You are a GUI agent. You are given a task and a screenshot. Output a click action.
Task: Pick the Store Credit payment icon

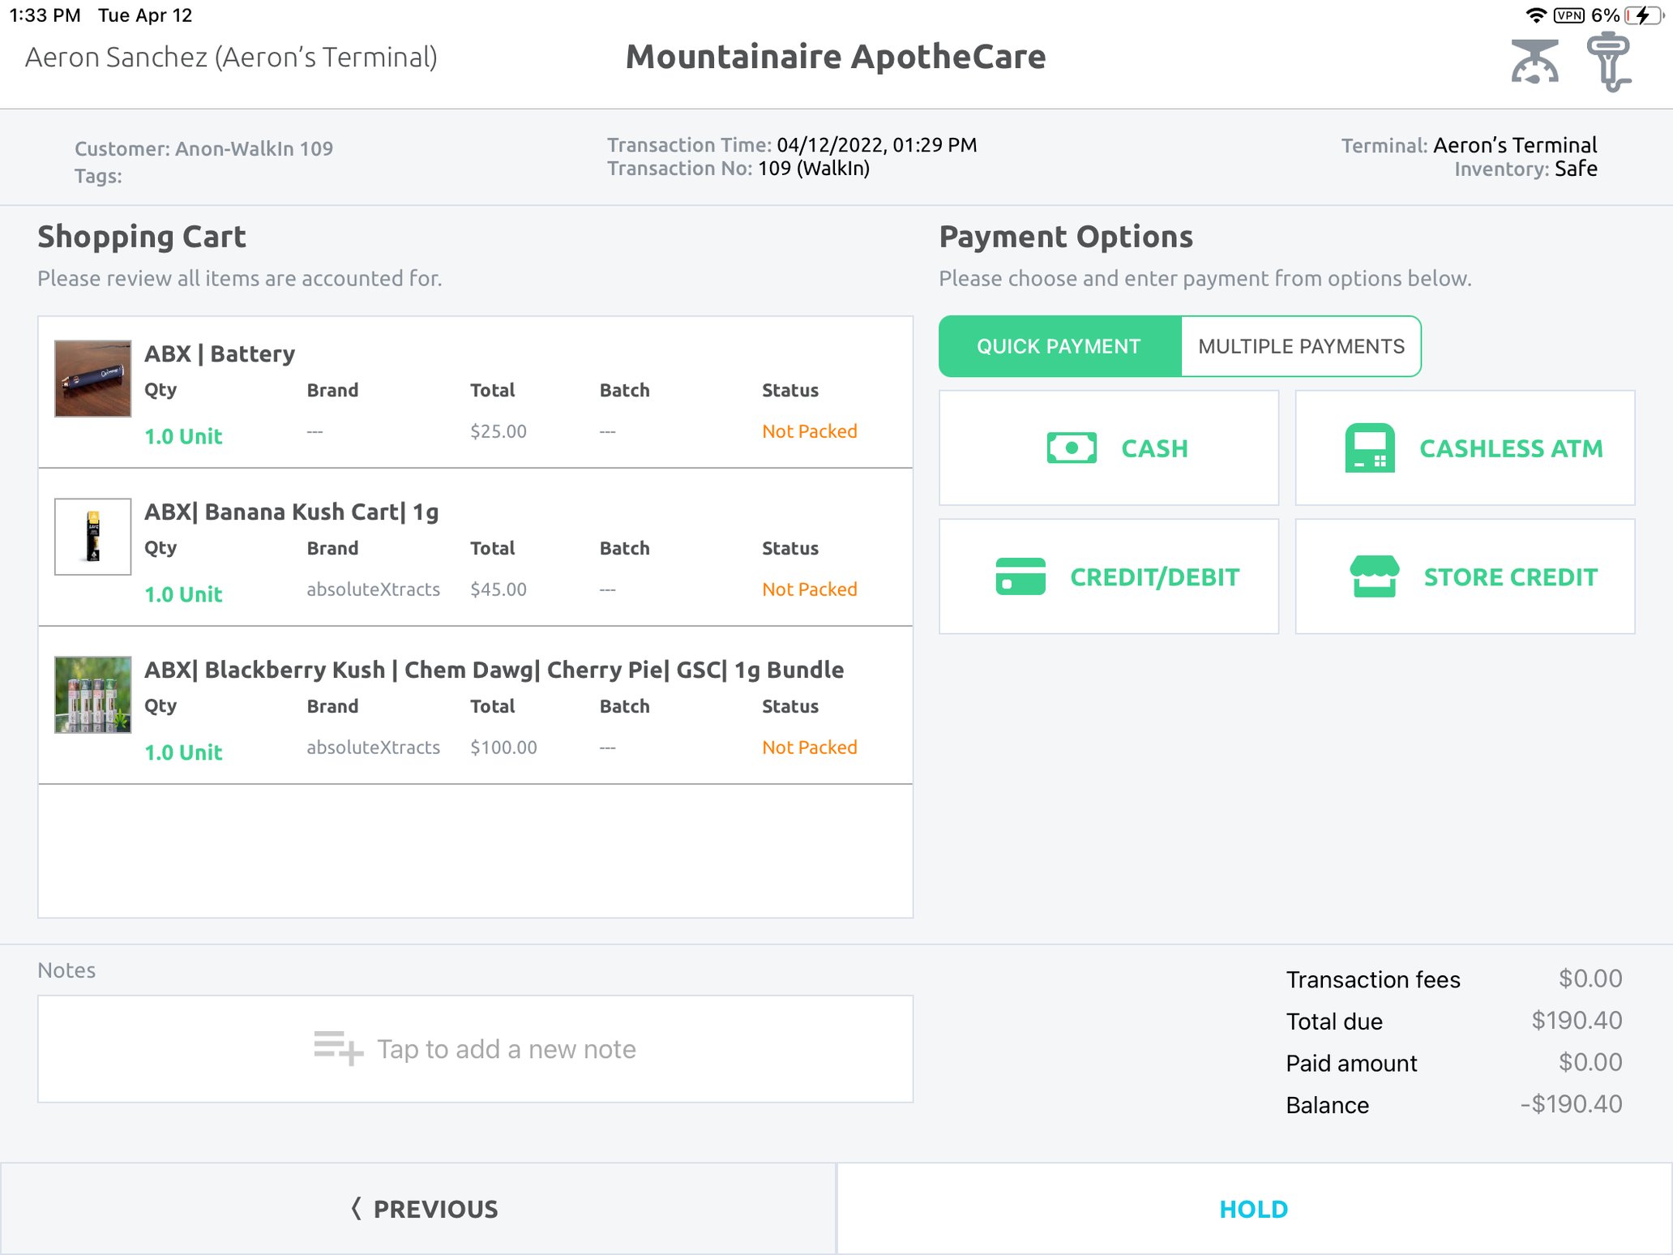click(1374, 576)
